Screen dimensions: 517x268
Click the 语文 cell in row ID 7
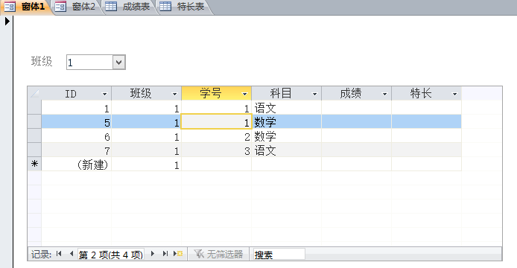(286, 150)
